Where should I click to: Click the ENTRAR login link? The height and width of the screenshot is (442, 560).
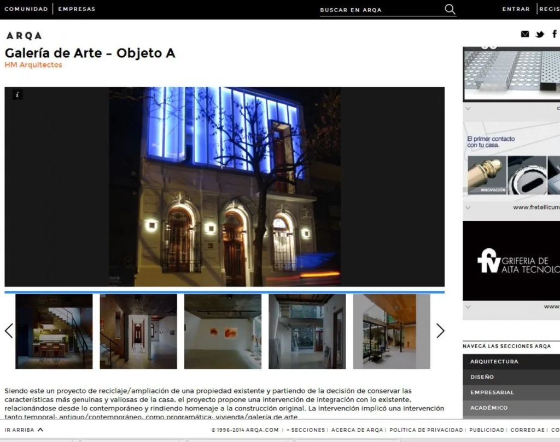pos(516,9)
